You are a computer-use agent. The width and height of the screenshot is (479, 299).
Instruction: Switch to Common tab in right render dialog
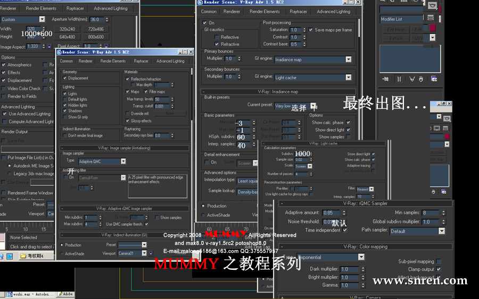click(209, 12)
